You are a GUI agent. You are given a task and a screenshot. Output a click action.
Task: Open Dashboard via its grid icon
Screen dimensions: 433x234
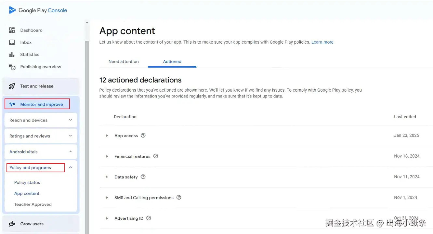coord(12,30)
